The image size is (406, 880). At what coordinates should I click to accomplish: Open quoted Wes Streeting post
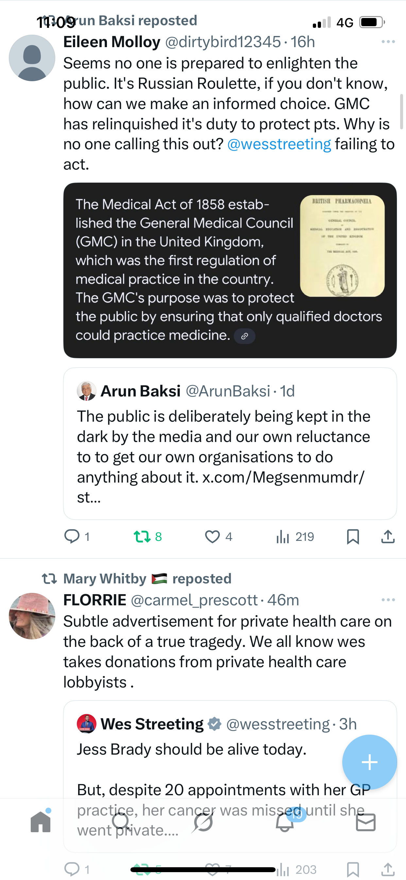(x=205, y=752)
